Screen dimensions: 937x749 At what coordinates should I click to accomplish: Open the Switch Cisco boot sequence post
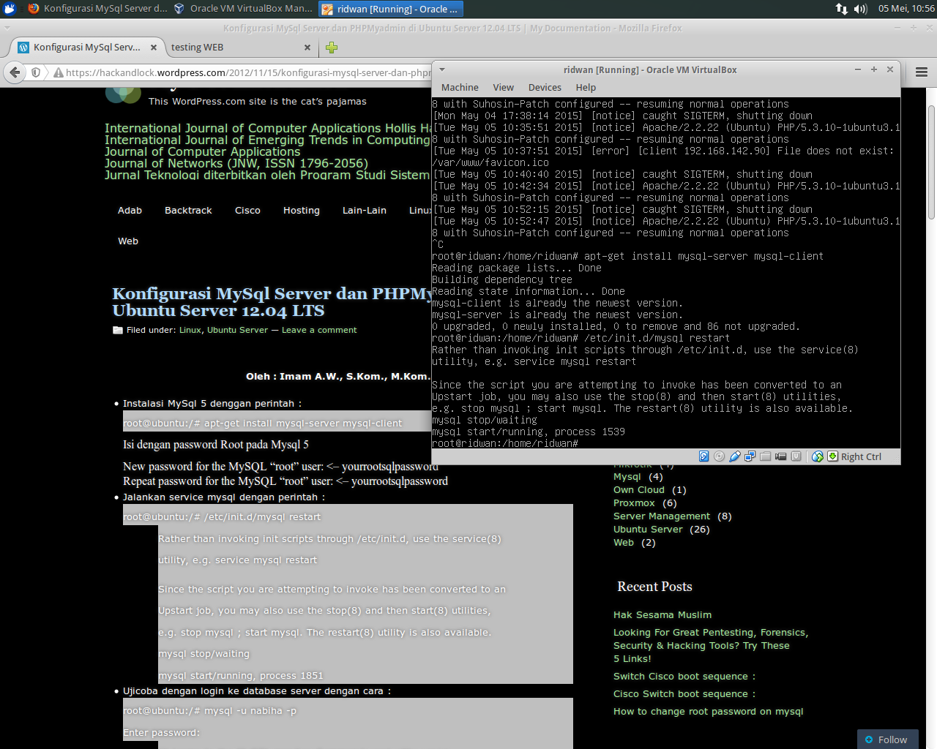tap(684, 676)
